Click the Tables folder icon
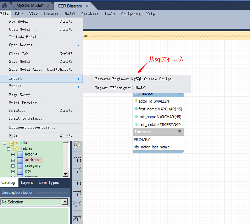 16,149
